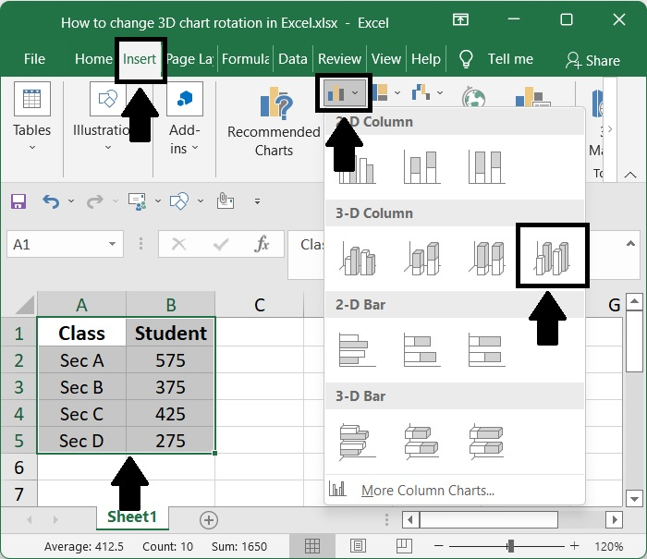Select 2-D 100% Stacked Column chart
This screenshot has height=559, width=647.
(486, 167)
